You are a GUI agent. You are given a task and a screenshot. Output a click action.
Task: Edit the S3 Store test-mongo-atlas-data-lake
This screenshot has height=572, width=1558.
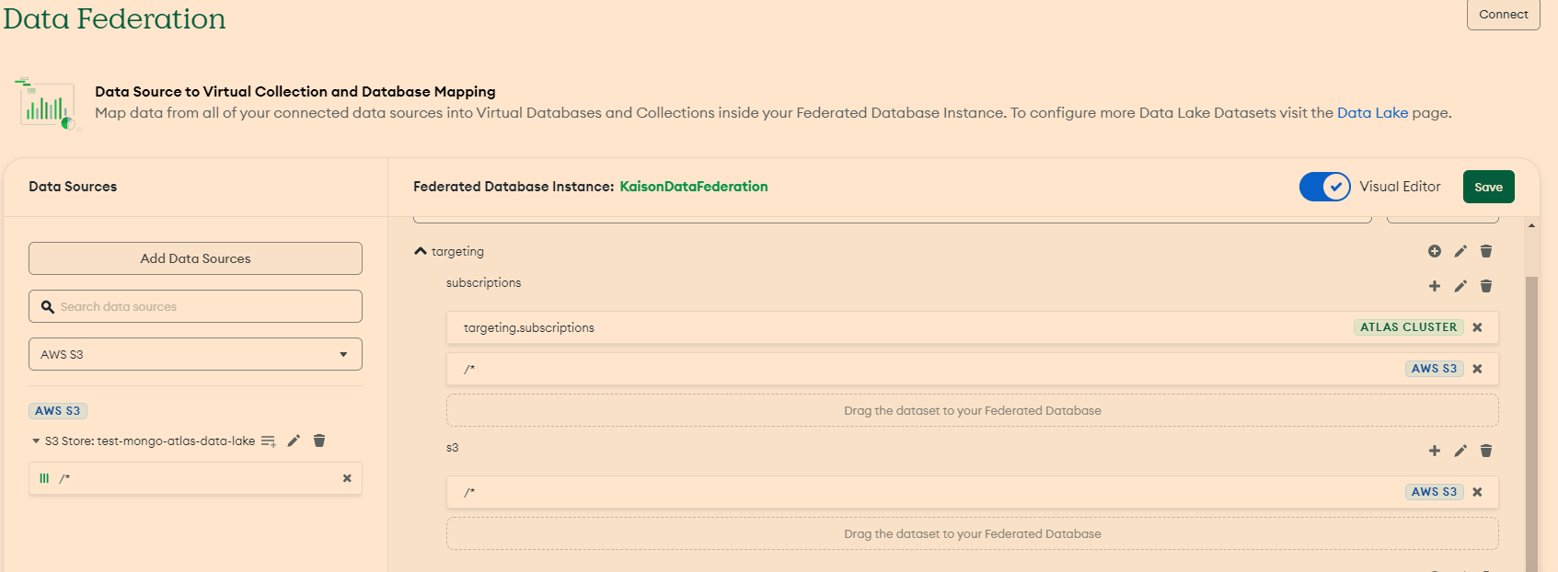pyautogui.click(x=294, y=441)
